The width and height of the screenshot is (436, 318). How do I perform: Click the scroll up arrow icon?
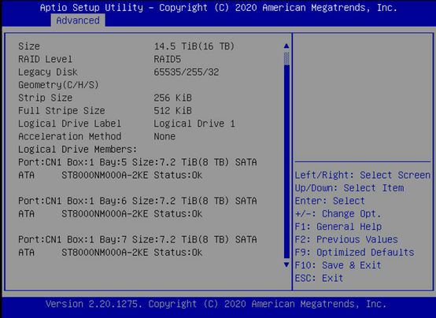click(x=286, y=46)
